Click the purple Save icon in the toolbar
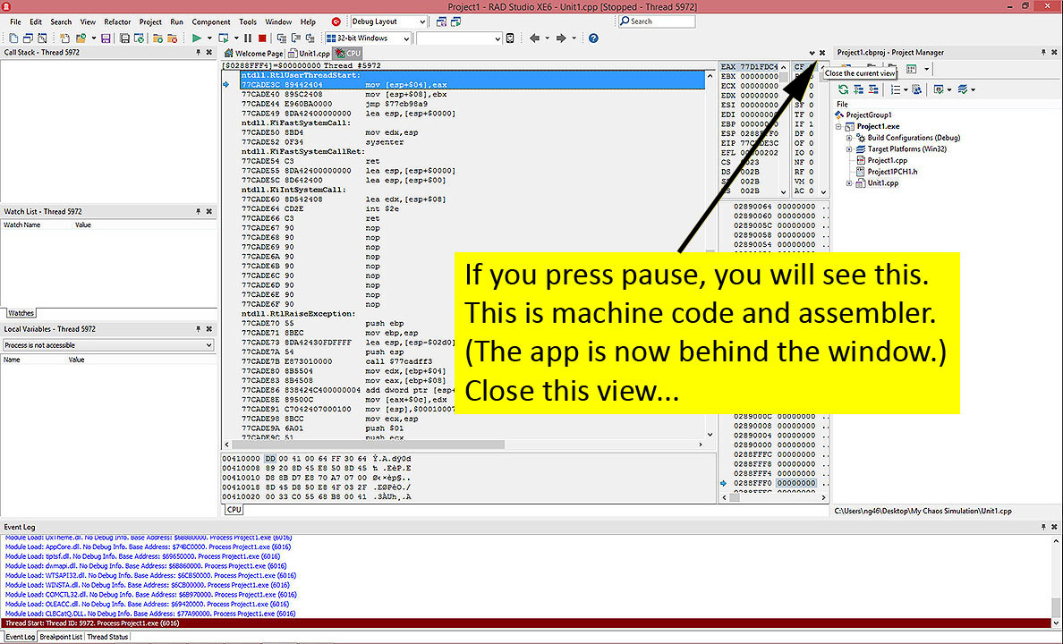Image resolution: width=1063 pixels, height=644 pixels. pos(106,38)
